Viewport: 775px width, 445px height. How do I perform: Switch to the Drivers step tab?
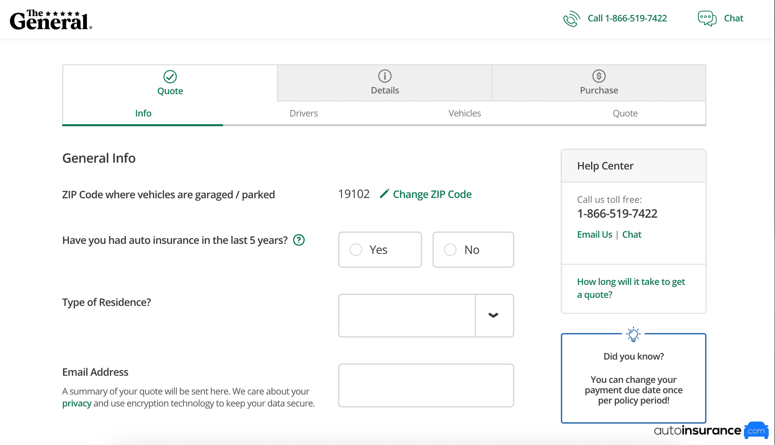click(304, 113)
